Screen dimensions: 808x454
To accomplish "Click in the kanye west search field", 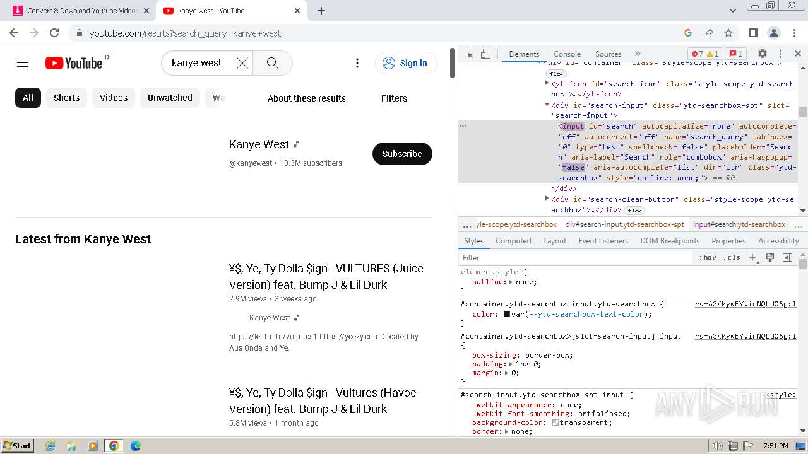I will tap(197, 63).
